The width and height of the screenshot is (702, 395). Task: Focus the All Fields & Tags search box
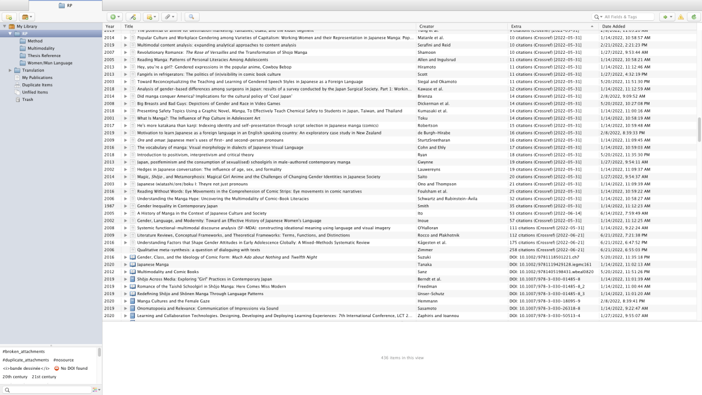(628, 17)
